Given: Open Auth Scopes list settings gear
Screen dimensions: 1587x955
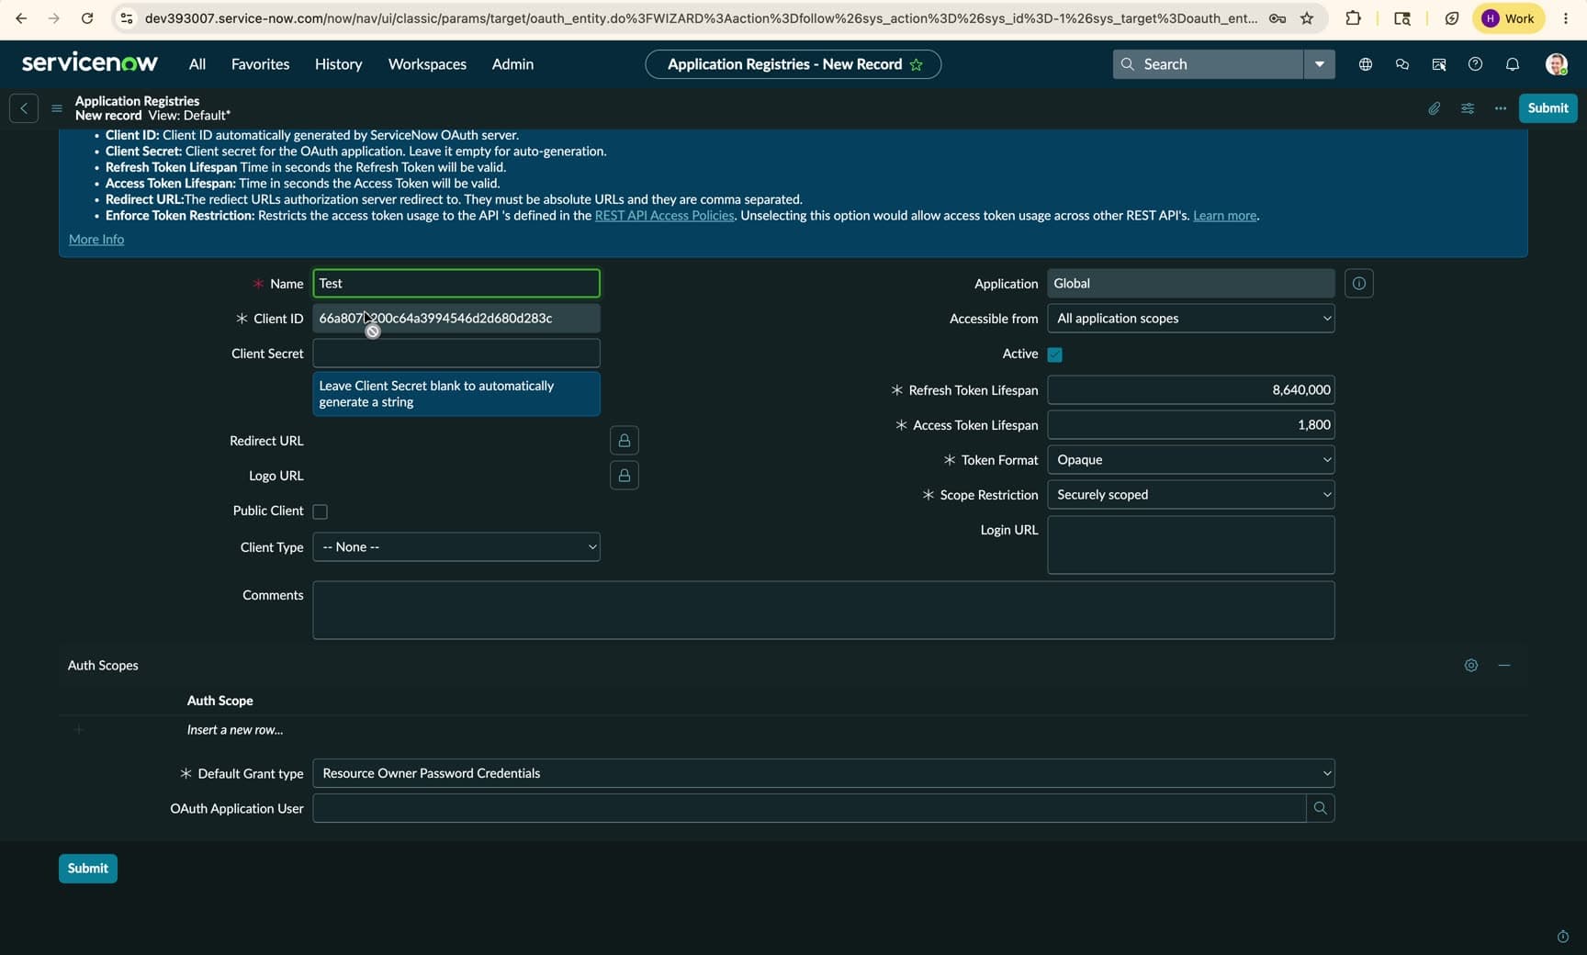Looking at the screenshot, I should [x=1471, y=666].
